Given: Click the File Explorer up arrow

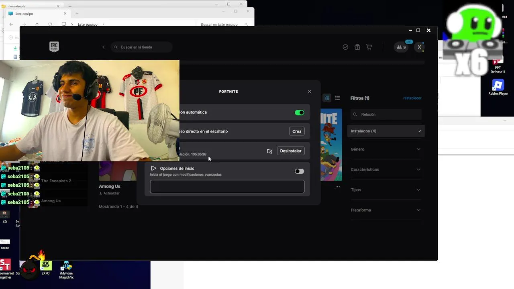Looking at the screenshot, I should tap(37, 24).
